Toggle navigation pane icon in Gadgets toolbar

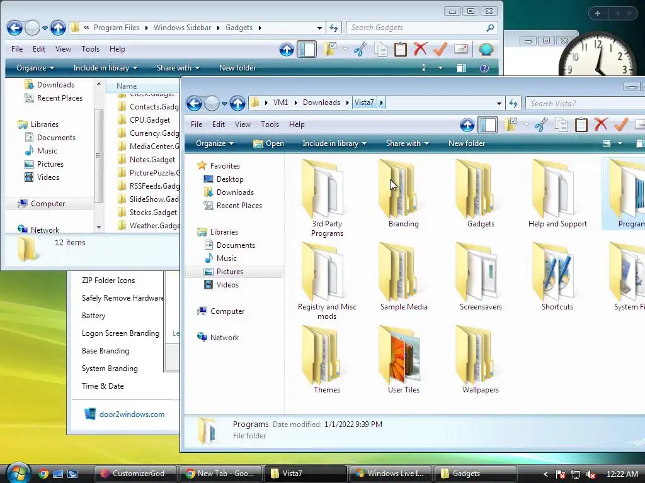point(307,49)
